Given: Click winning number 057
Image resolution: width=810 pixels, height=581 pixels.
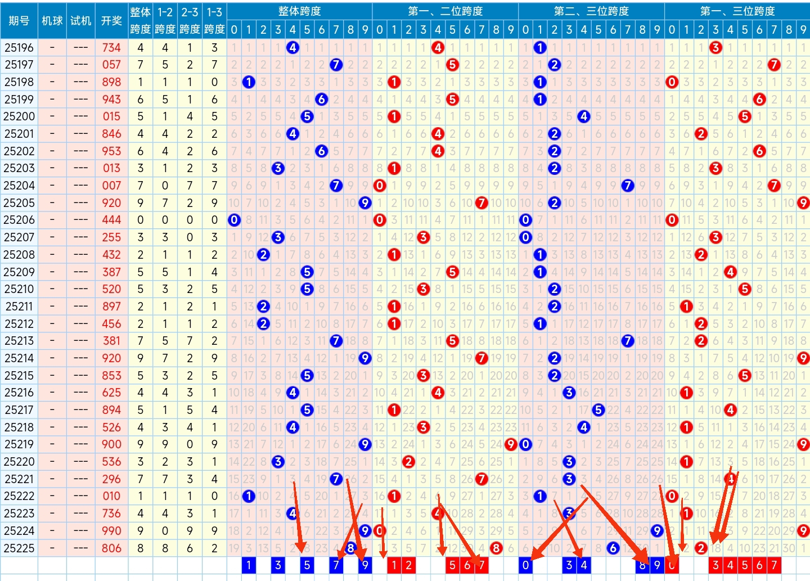Looking at the screenshot, I should (111, 65).
